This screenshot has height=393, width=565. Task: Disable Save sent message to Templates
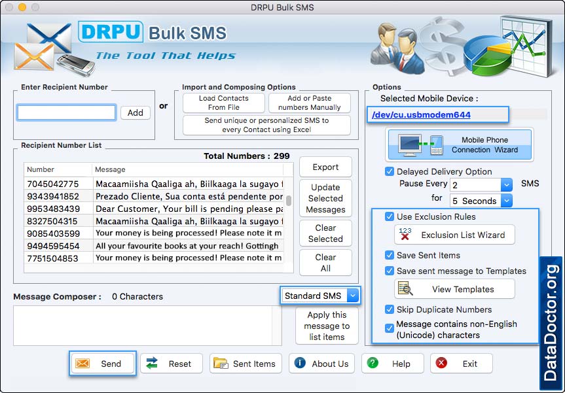[390, 271]
